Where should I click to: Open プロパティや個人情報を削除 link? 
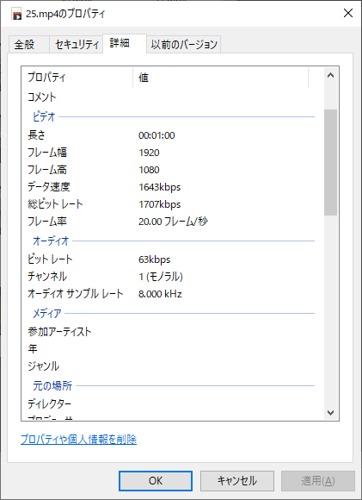click(x=78, y=440)
